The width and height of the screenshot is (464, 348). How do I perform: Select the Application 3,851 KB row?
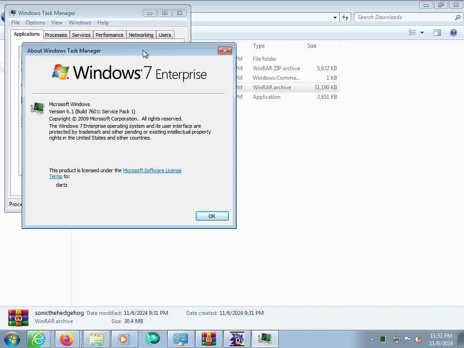[287, 97]
